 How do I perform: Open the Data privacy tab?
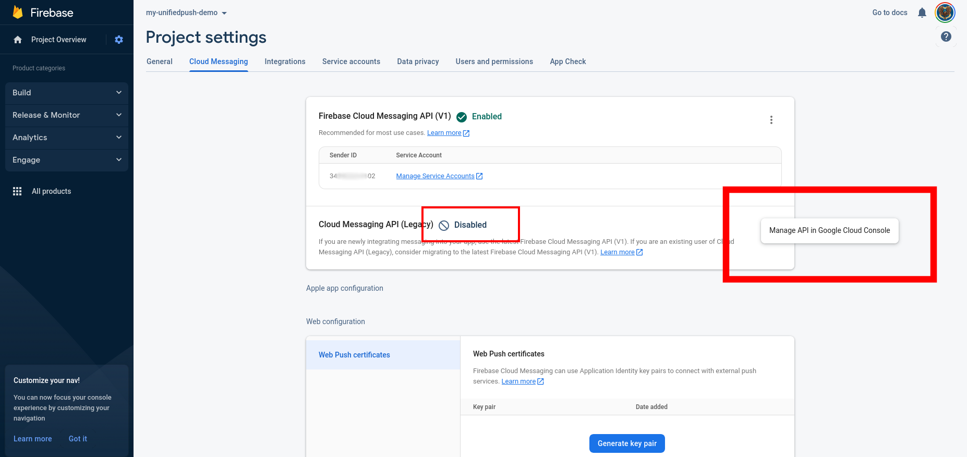pos(418,61)
